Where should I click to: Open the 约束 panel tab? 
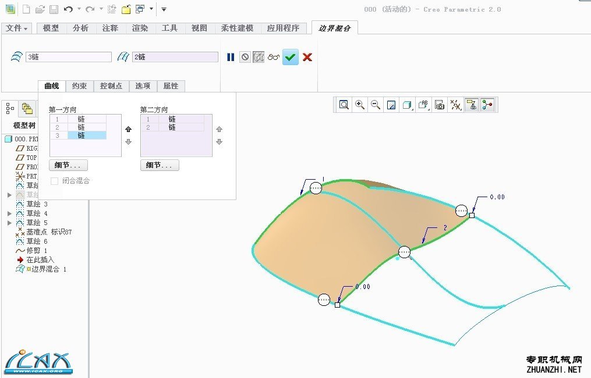pyautogui.click(x=80, y=86)
